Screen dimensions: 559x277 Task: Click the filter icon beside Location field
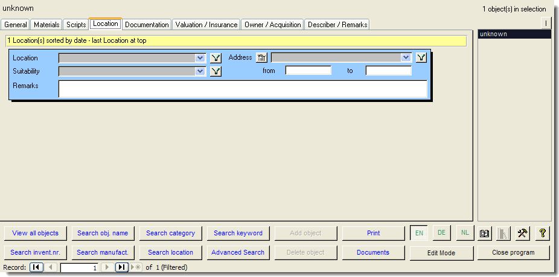(216, 58)
